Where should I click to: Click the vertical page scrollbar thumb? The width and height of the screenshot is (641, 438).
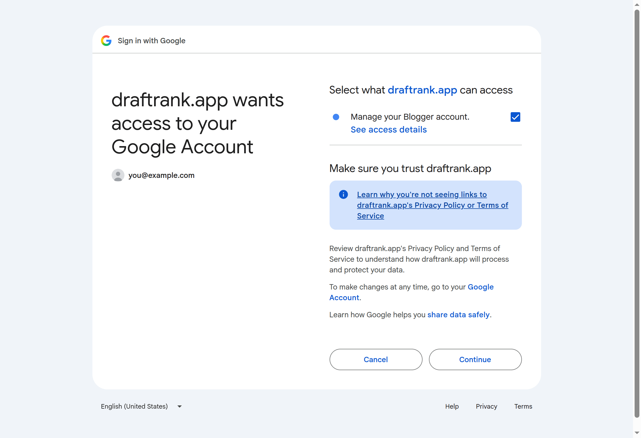(636, 213)
